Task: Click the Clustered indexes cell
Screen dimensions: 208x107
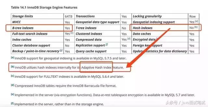Action: 89,34
